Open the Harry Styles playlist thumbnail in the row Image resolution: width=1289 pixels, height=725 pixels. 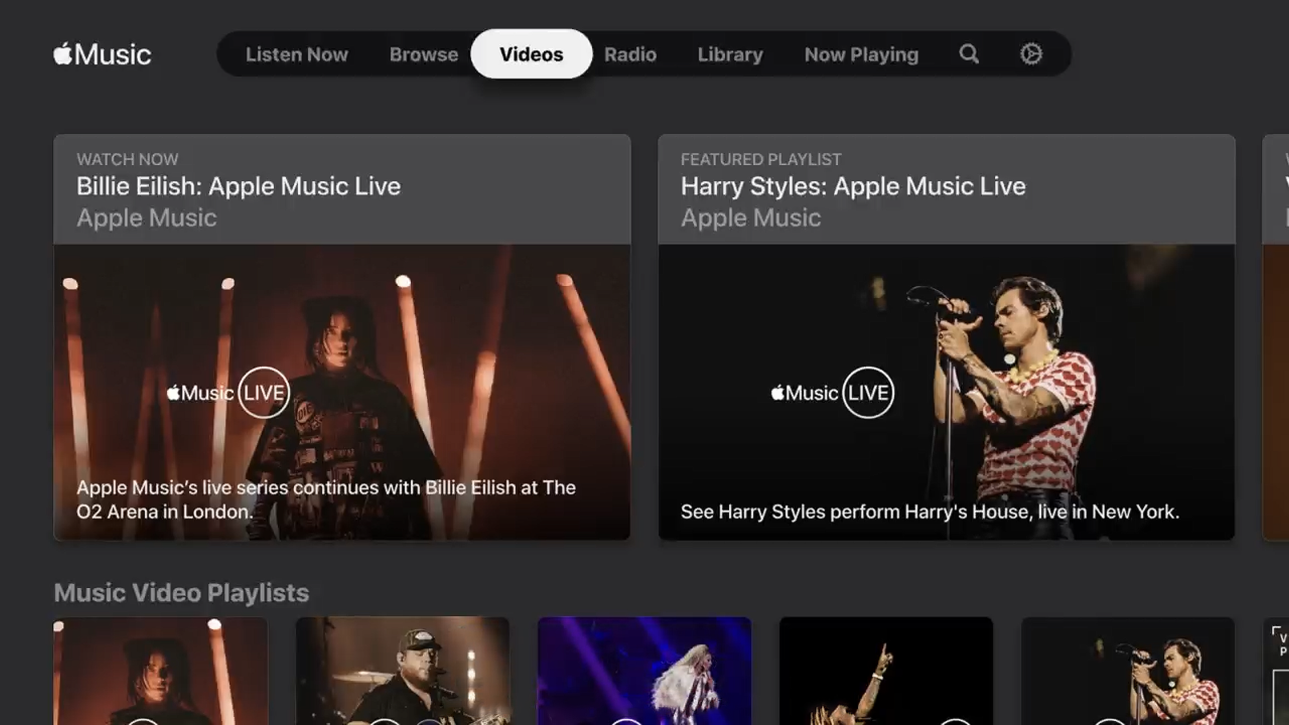pos(1128,671)
